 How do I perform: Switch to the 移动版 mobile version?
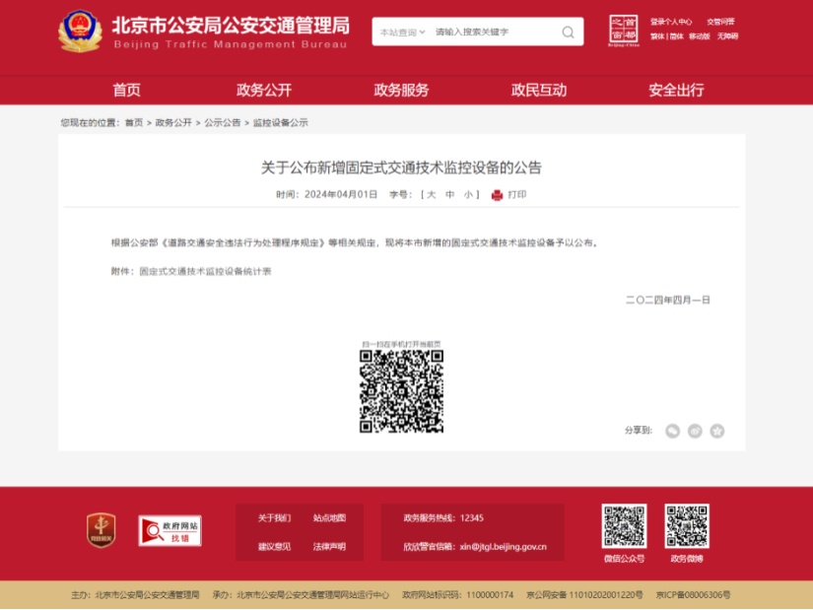pyautogui.click(x=700, y=35)
